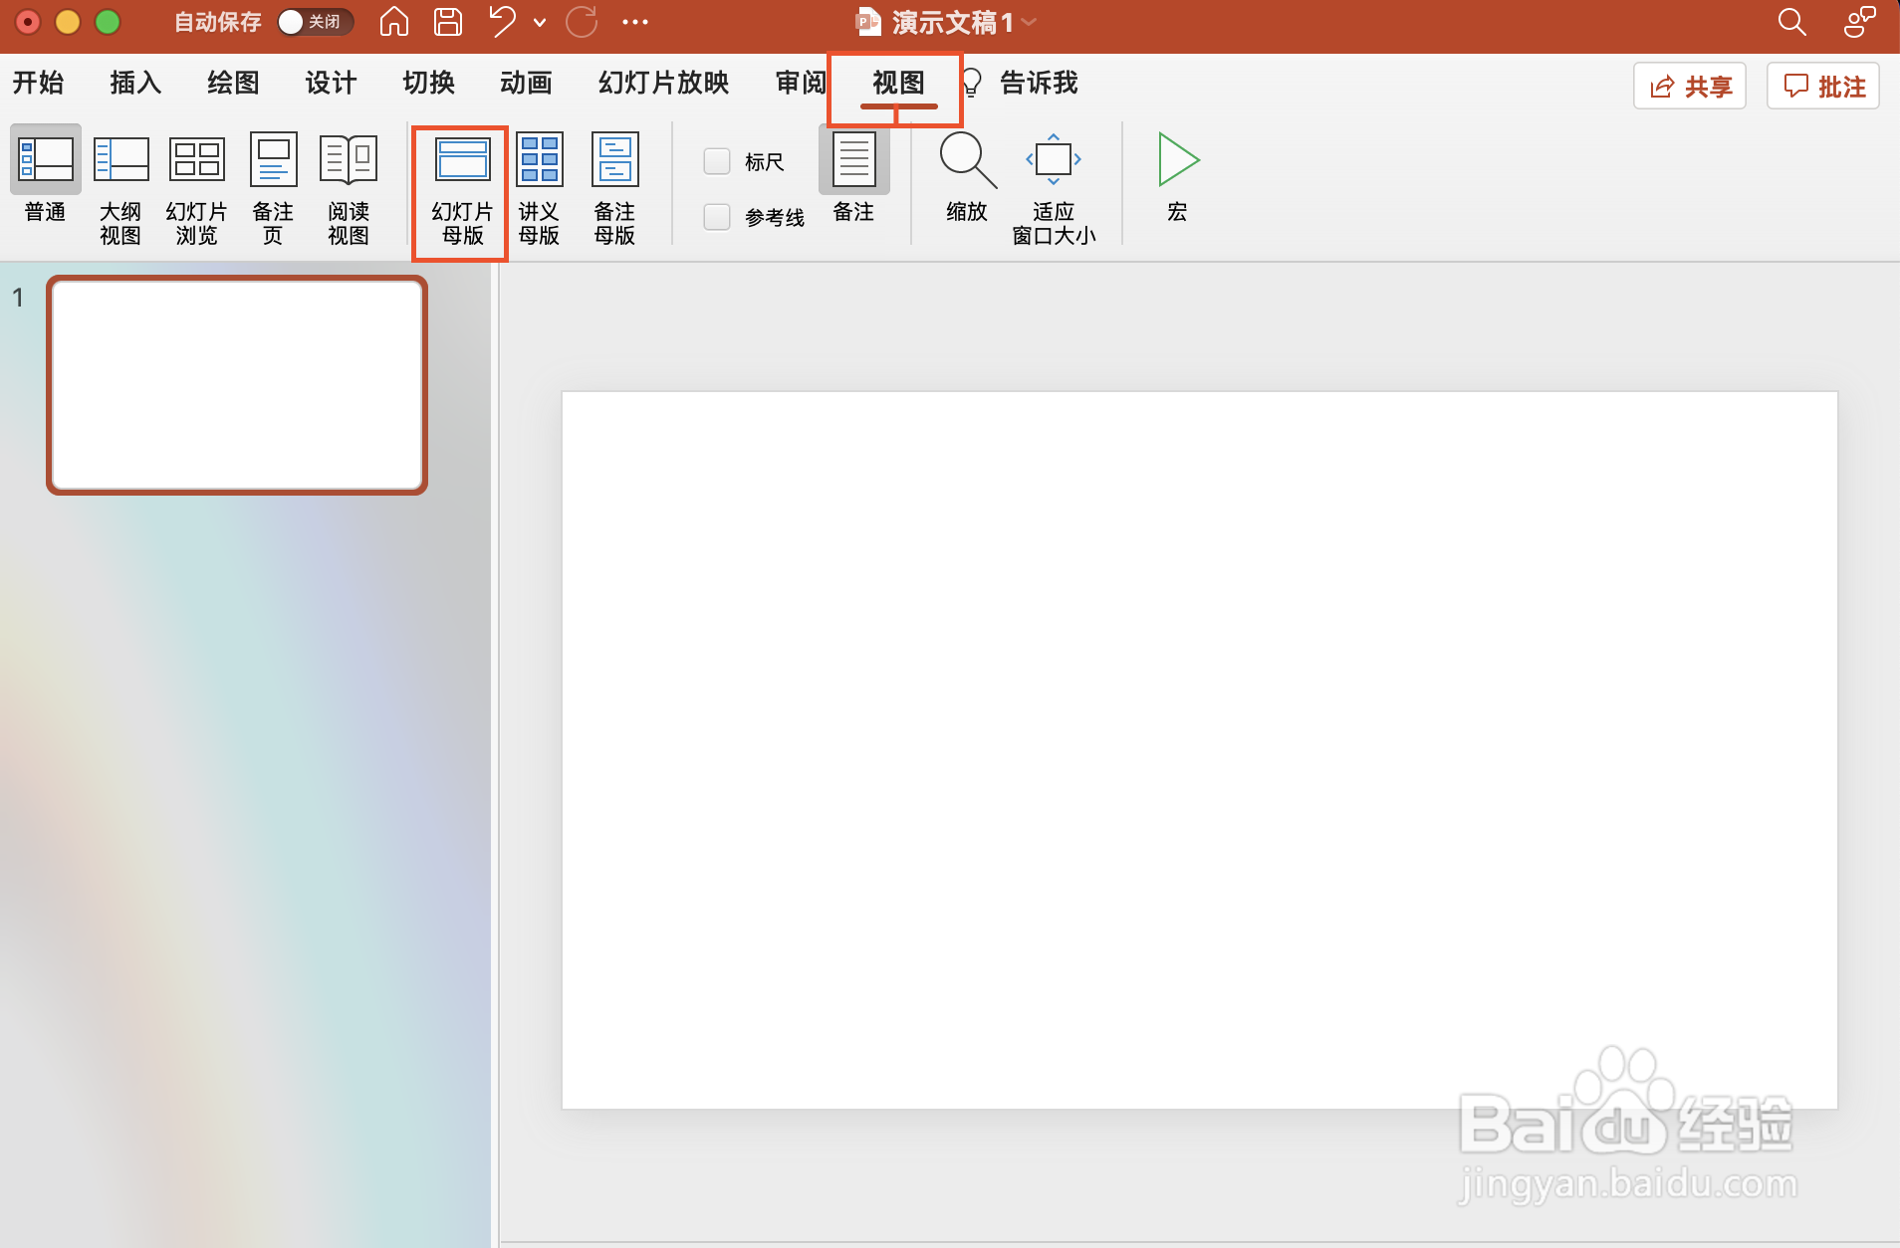This screenshot has height=1248, width=1900.
Task: Open the Slide Show (幻灯片放映) tab
Action: [x=663, y=83]
